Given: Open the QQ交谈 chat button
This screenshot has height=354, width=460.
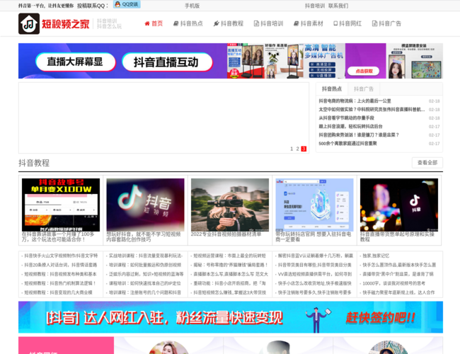Looking at the screenshot, I should tap(127, 4).
